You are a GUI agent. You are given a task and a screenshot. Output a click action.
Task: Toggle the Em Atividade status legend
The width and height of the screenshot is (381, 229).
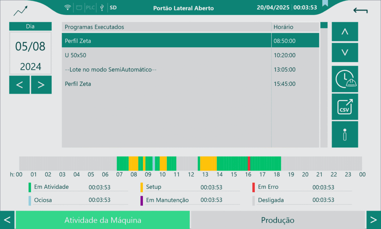pyautogui.click(x=52, y=187)
